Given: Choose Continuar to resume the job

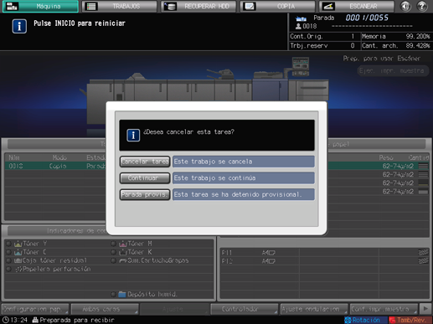Looking at the screenshot, I should [145, 178].
